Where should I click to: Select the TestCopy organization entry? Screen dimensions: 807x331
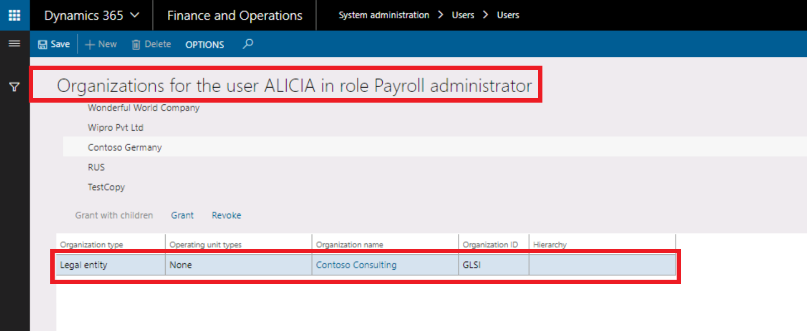106,186
